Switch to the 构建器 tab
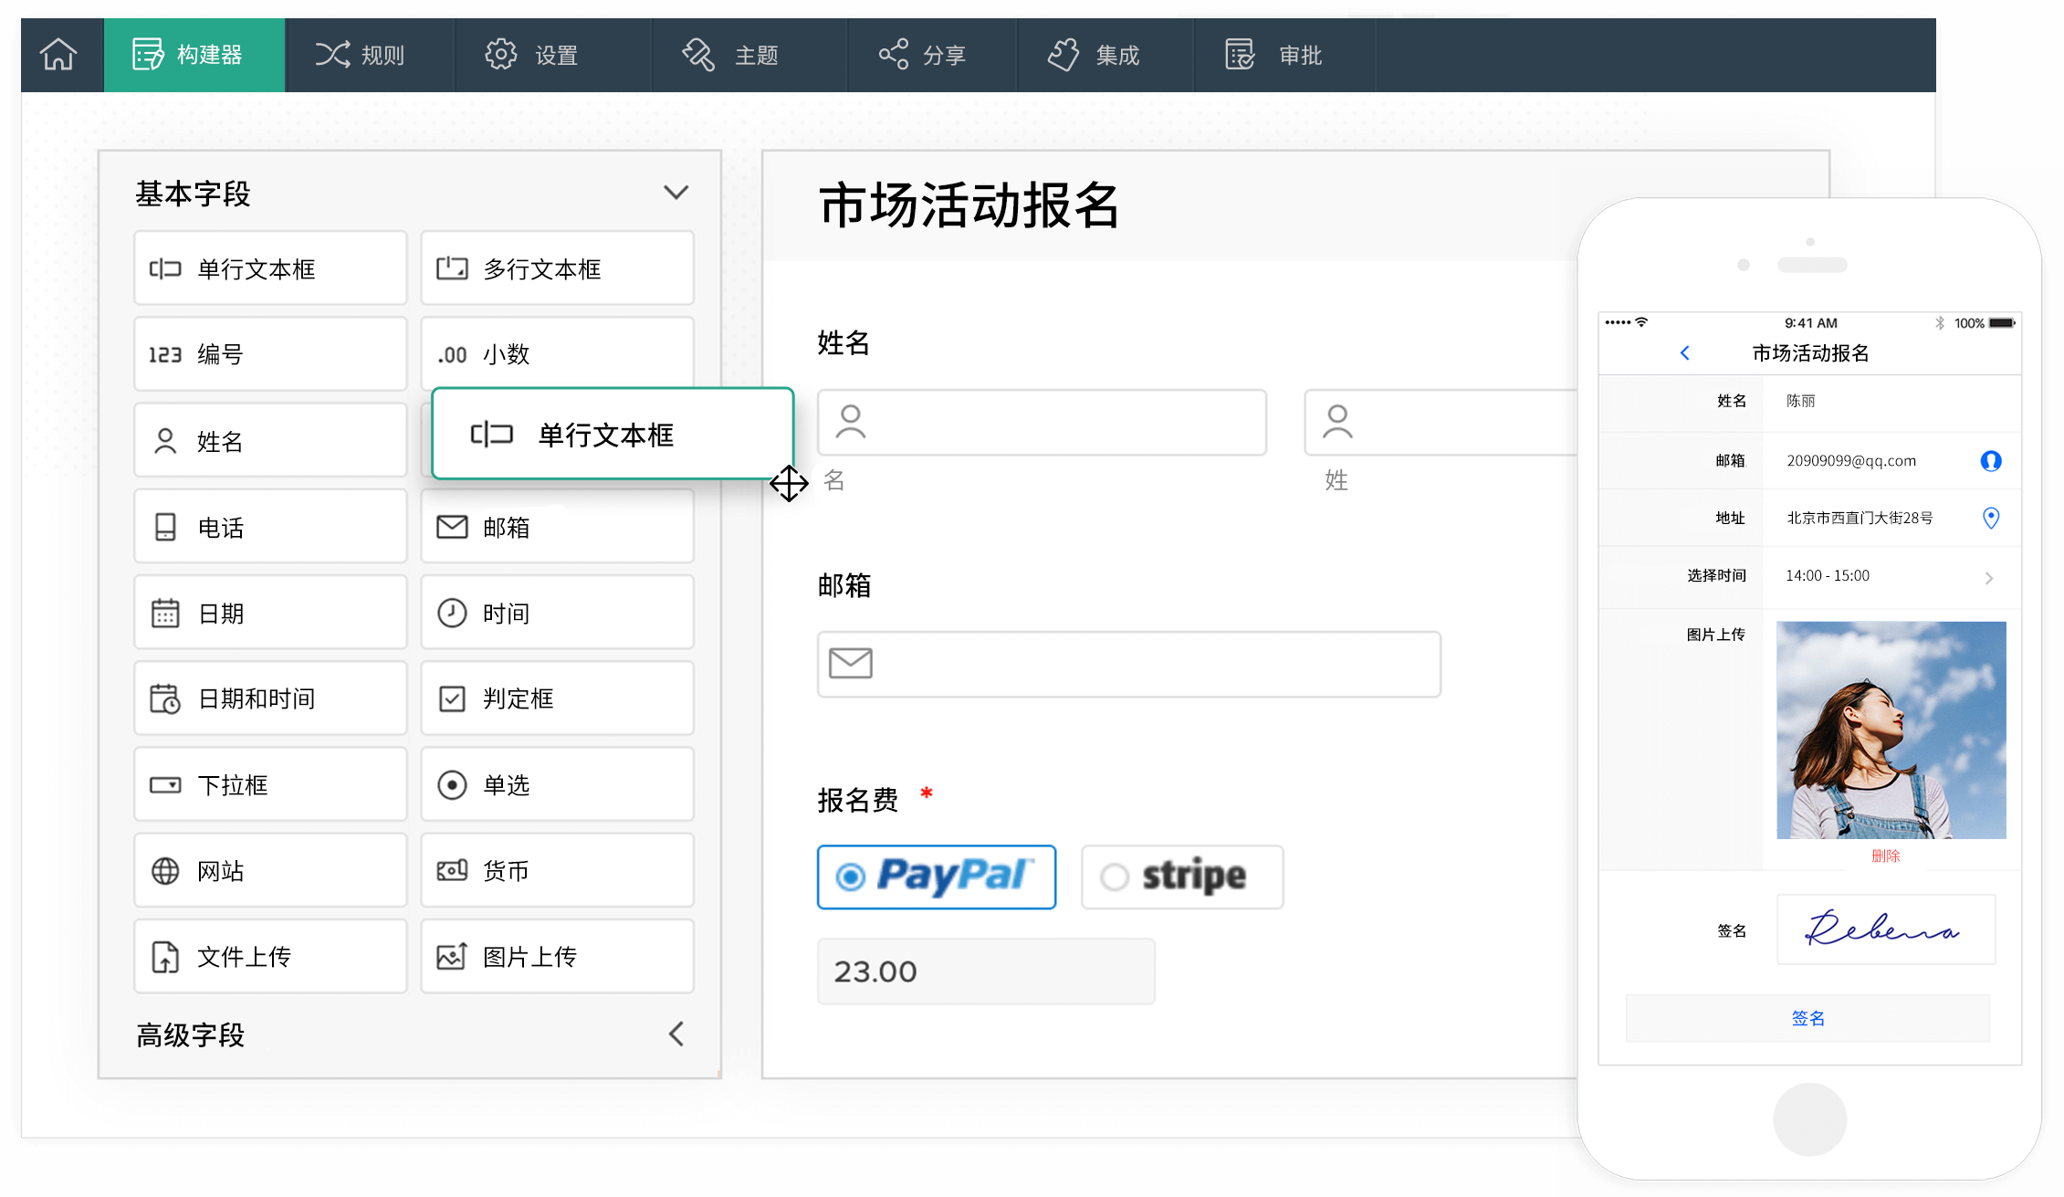The height and width of the screenshot is (1197, 2064). pos(194,54)
